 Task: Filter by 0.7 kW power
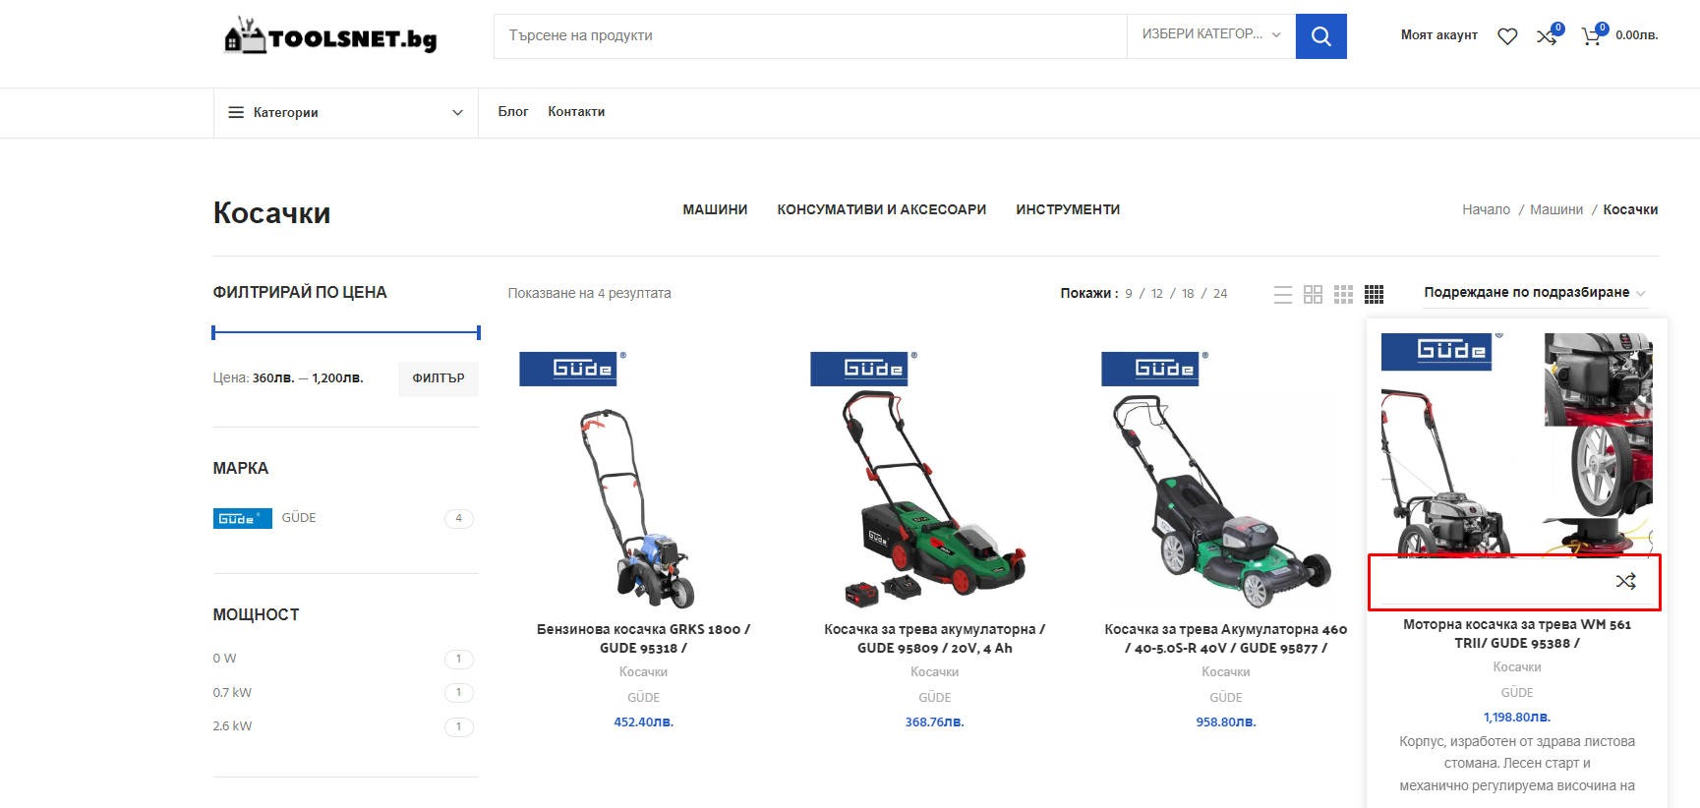[x=232, y=693]
